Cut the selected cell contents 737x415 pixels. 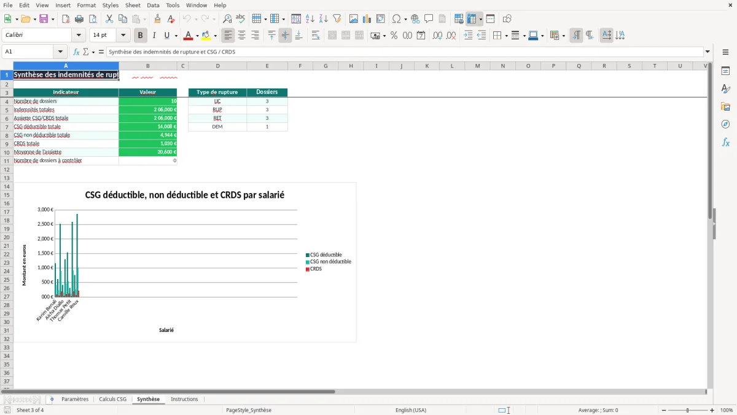[109, 19]
